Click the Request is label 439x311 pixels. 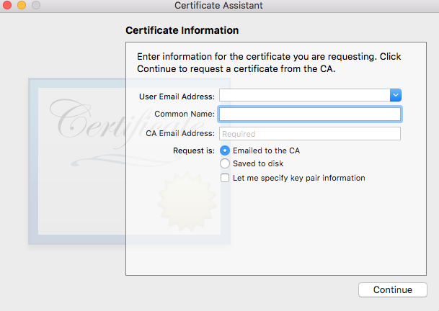click(194, 150)
